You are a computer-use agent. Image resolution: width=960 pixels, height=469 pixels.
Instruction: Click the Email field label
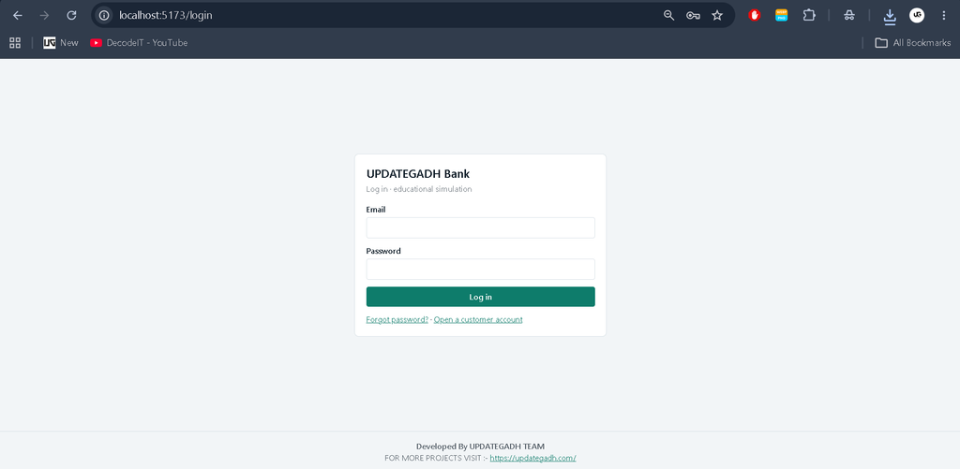[x=376, y=209]
